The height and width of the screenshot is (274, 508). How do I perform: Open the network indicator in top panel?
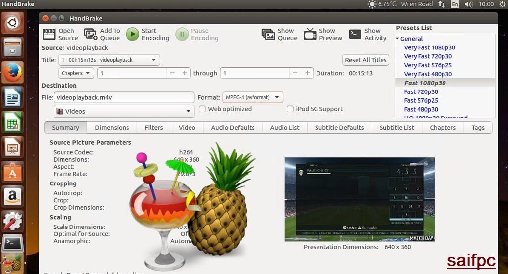[x=441, y=4]
